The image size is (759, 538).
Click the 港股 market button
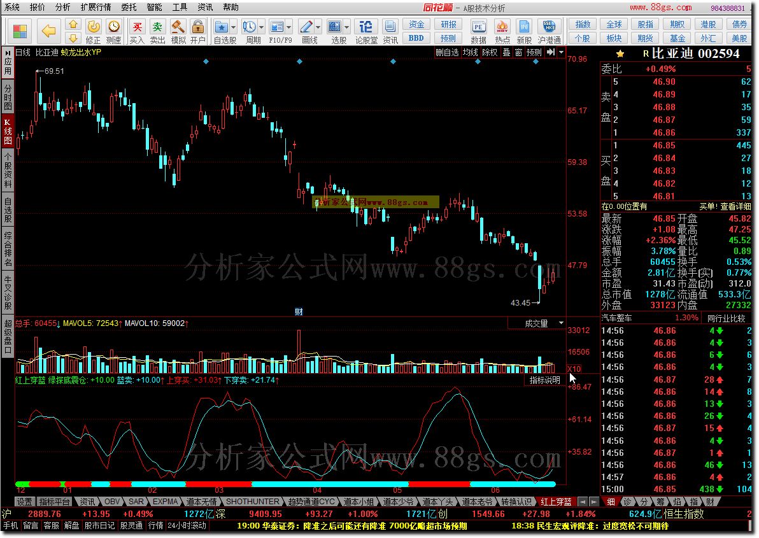[708, 24]
